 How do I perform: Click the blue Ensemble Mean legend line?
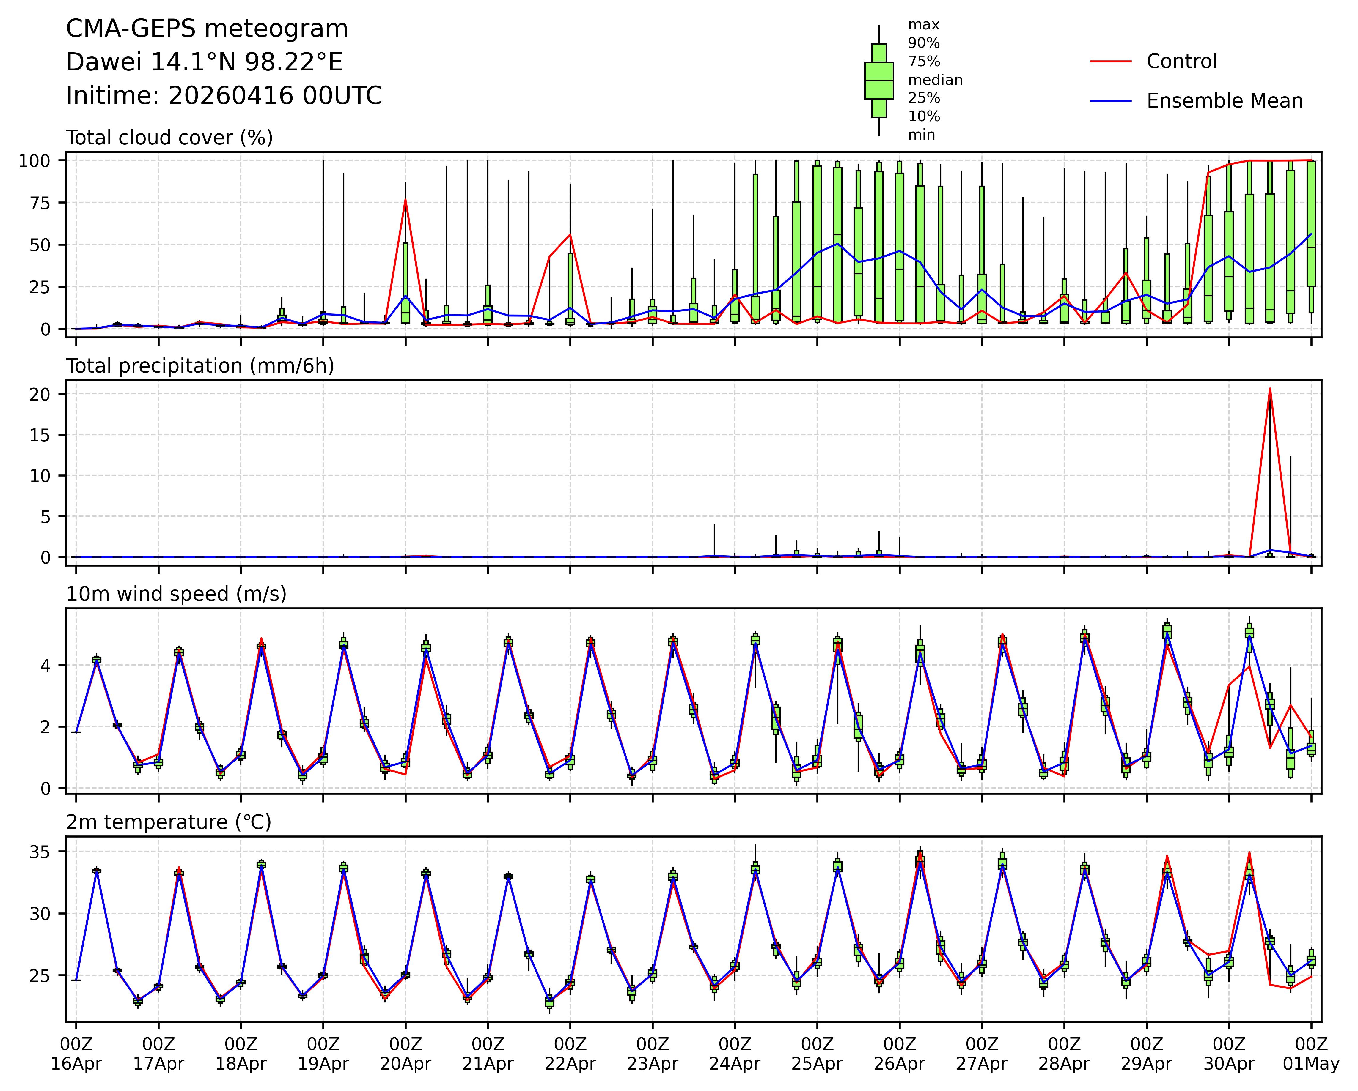click(x=1111, y=101)
